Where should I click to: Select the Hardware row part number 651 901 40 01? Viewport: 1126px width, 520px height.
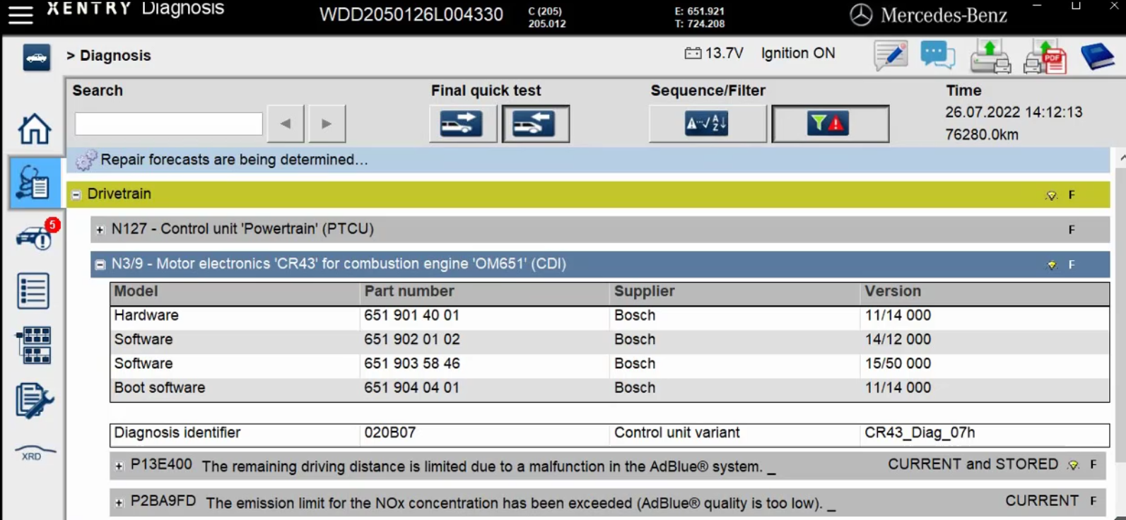tap(411, 315)
